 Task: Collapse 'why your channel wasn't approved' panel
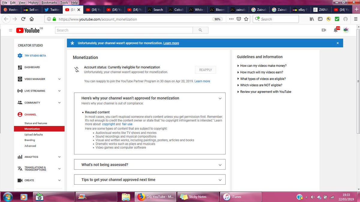[220, 98]
